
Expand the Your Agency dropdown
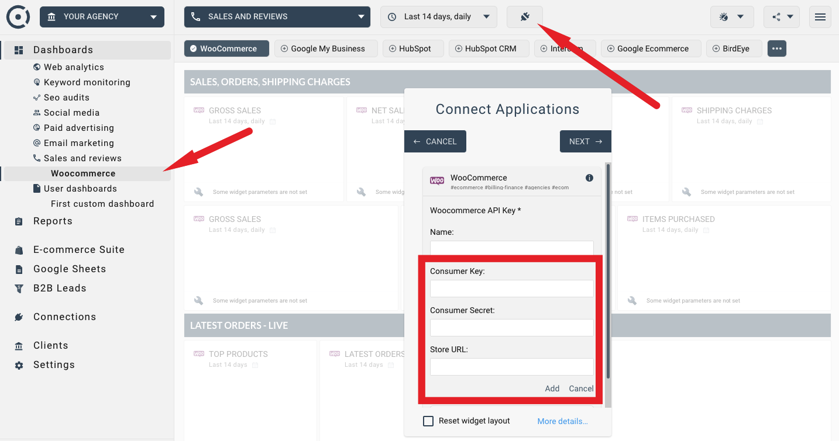pos(102,17)
